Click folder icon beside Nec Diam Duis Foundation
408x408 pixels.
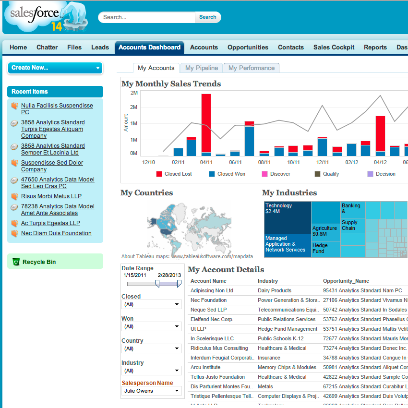pyautogui.click(x=14, y=233)
